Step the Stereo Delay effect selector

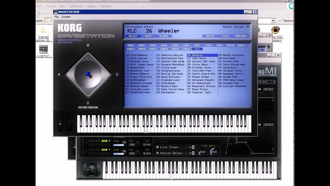(x=193, y=153)
